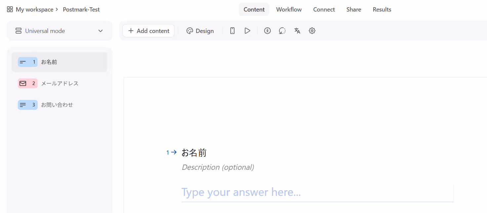The image size is (487, 213).
Task: Open the workspace grid icon
Action: (x=10, y=10)
